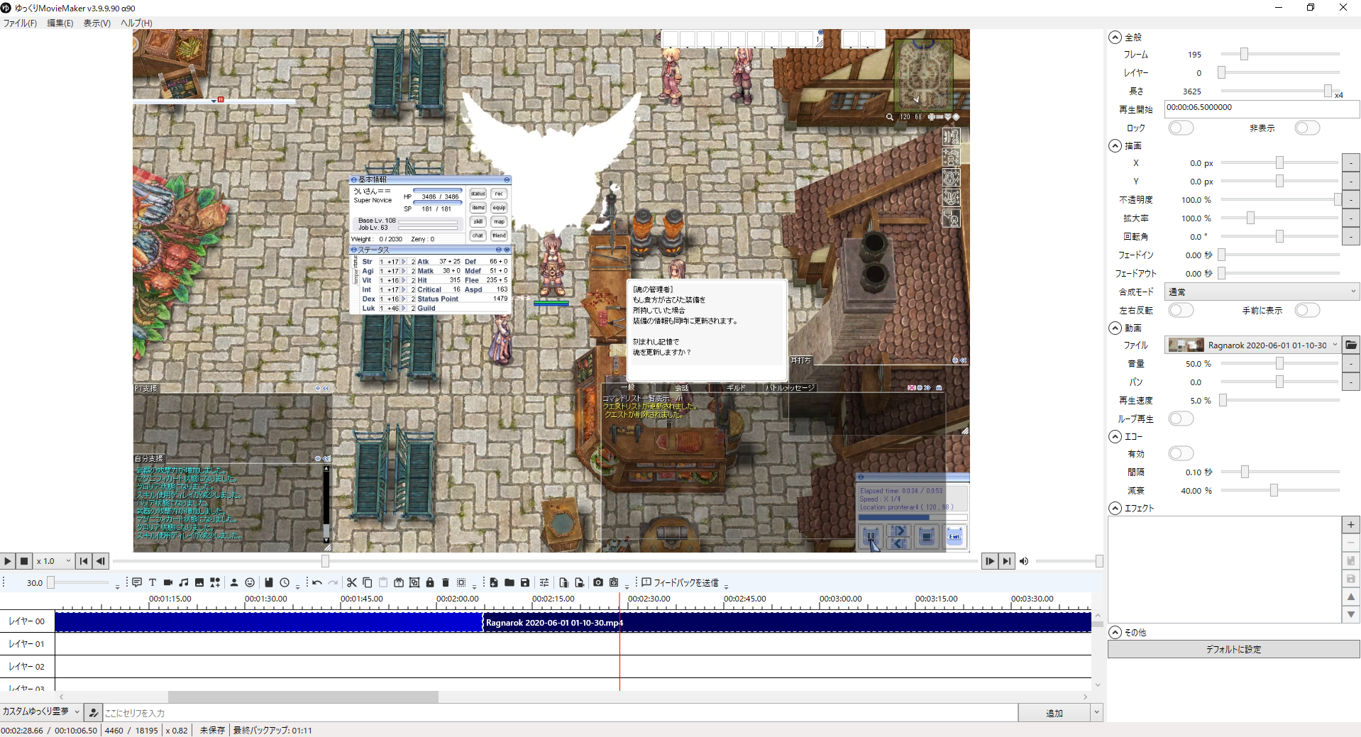Open the video file dropdown Ragnarok 2020-06-01

[x=1252, y=345]
